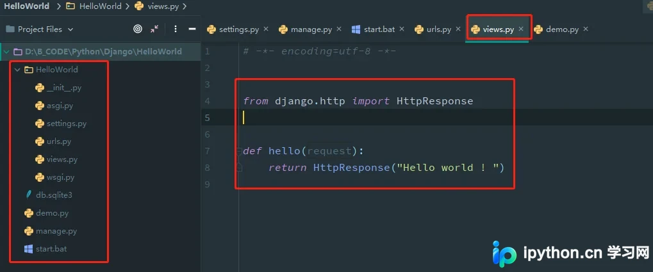
Task: Close the views.py tab
Action: tap(520, 29)
